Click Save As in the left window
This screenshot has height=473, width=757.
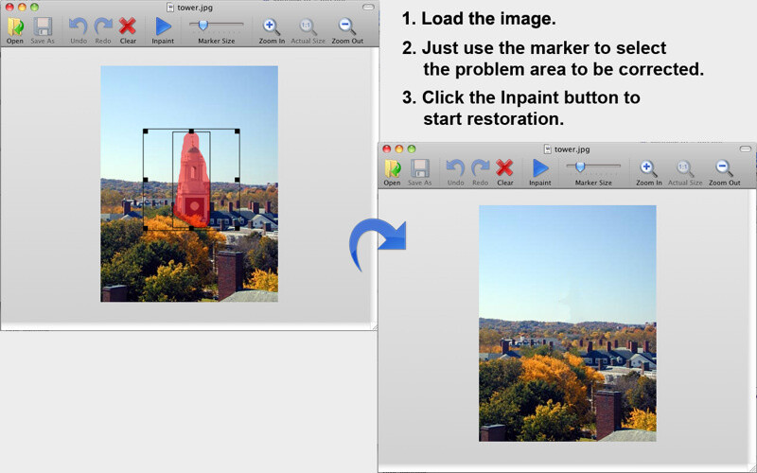pyautogui.click(x=43, y=30)
